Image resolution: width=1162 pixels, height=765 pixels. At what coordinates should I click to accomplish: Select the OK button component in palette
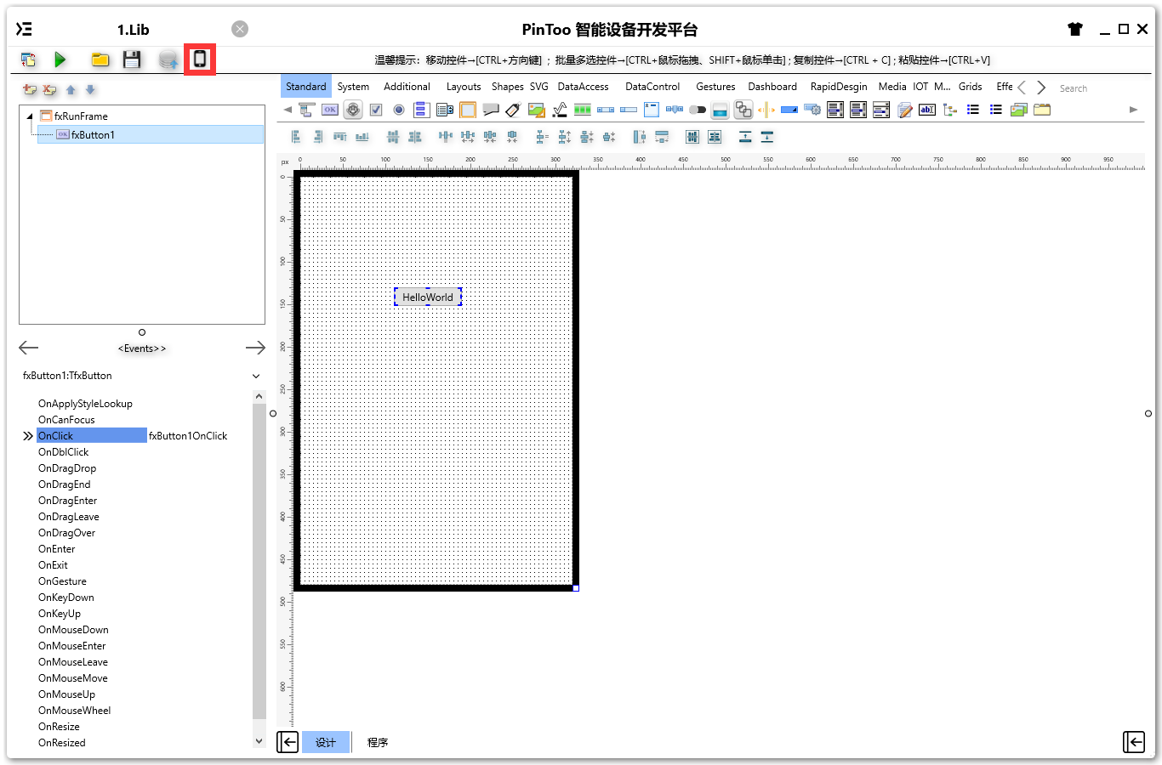(330, 110)
